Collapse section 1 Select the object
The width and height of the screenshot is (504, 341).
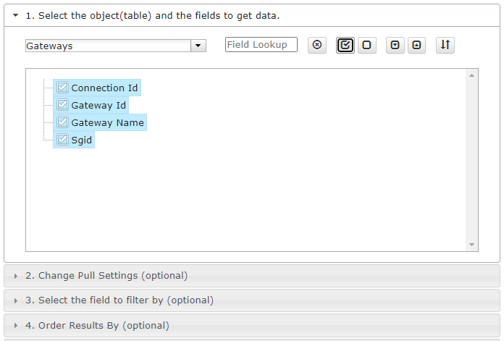[15, 15]
